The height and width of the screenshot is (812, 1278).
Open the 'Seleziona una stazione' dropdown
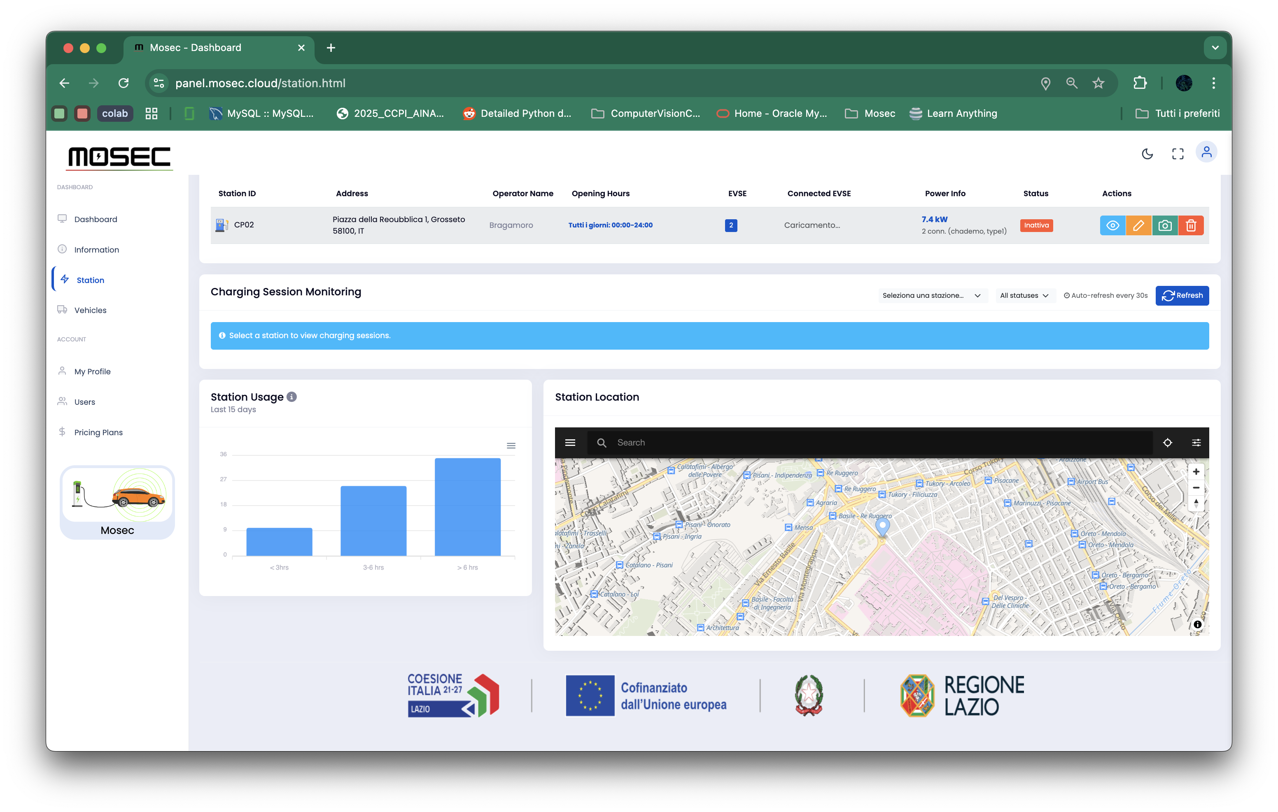click(931, 295)
